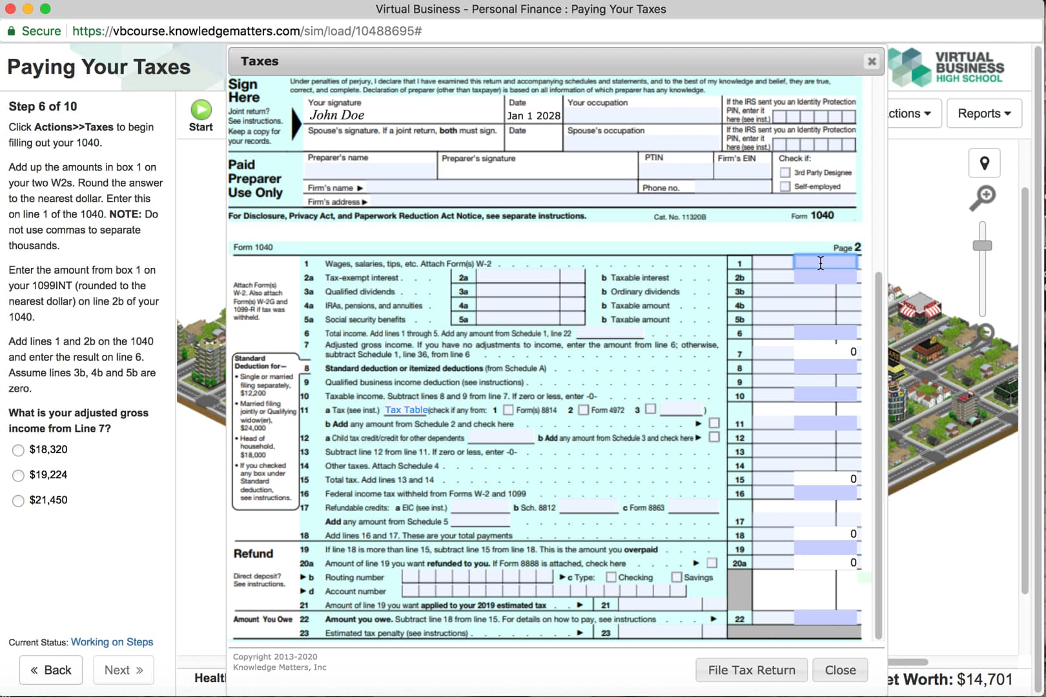Click the map location pin icon
1046x697 pixels.
(x=984, y=163)
